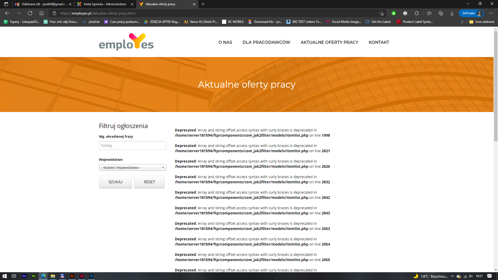Click the home page icon
The image size is (498, 280).
(x=41, y=13)
